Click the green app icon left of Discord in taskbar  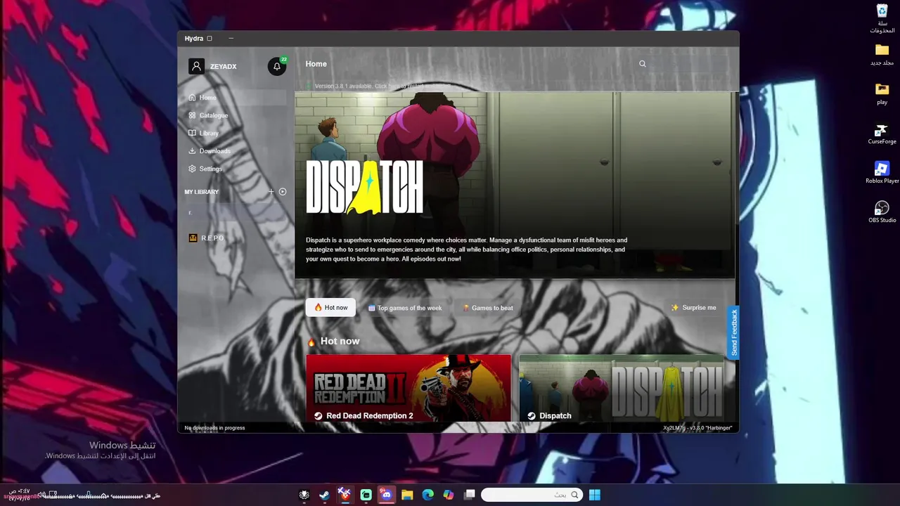tap(366, 495)
